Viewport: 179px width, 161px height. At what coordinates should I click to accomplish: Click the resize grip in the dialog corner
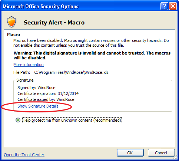point(175,157)
